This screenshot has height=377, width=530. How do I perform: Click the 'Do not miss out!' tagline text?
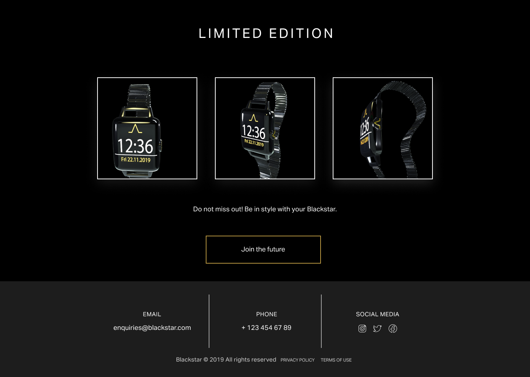[265, 209]
